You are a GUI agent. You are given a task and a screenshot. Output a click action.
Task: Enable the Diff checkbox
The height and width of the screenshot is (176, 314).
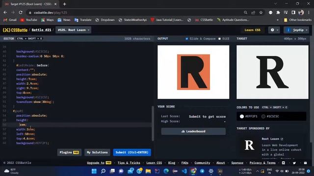click(x=219, y=39)
